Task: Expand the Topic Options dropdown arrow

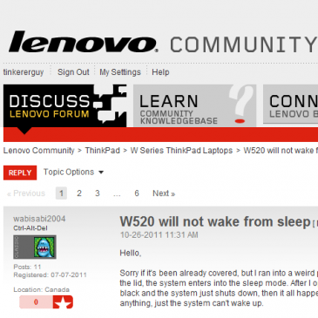Action: (x=101, y=173)
